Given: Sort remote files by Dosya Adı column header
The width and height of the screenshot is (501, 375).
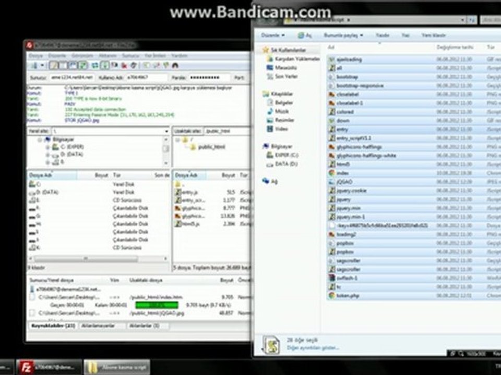Looking at the screenshot, I should [x=188, y=175].
